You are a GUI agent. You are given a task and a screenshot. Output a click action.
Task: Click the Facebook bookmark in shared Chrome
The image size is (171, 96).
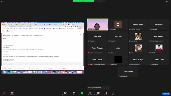(x=26, y=29)
